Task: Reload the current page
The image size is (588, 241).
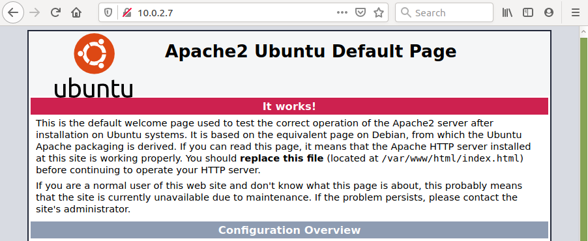Action: (55, 13)
